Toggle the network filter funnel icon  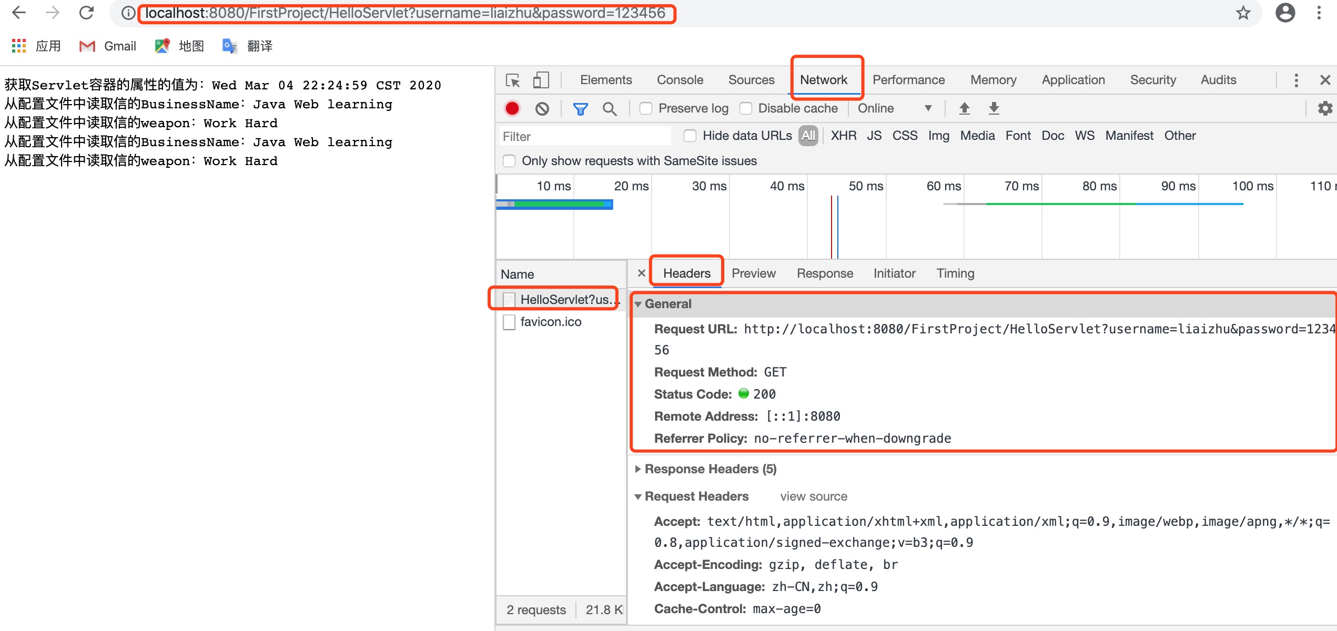tap(580, 109)
